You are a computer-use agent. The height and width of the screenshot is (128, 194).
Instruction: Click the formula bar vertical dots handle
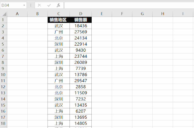31,5
